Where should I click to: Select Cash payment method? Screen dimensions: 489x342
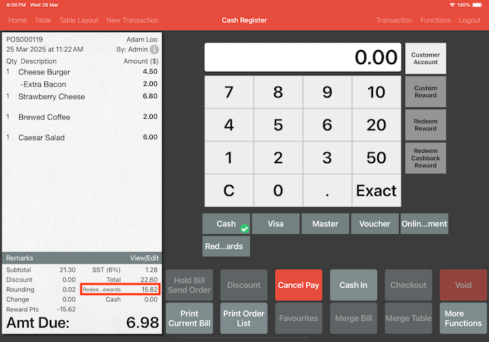226,224
